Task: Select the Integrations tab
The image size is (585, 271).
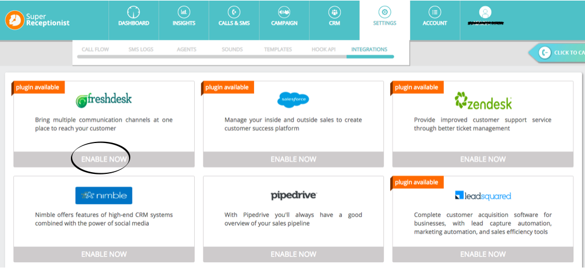Action: pos(369,49)
